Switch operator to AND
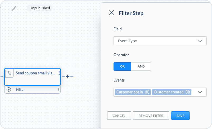212x129 pixels. 141,66
